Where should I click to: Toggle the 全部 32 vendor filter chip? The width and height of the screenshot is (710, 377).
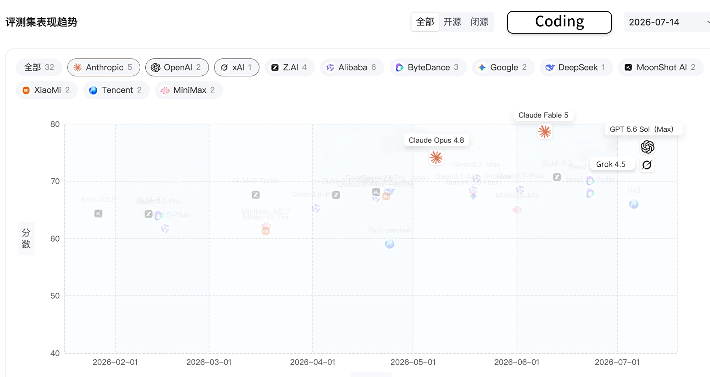(x=39, y=67)
